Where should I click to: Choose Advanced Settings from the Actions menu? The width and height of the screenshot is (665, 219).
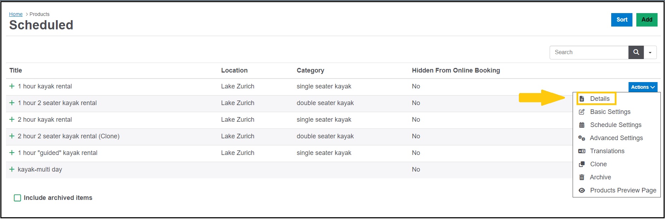coord(616,138)
